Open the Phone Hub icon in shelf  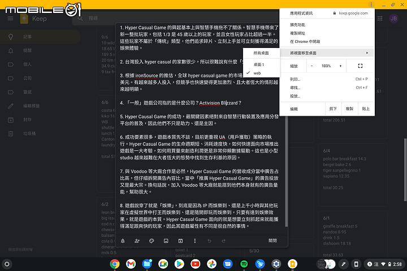[356, 264]
